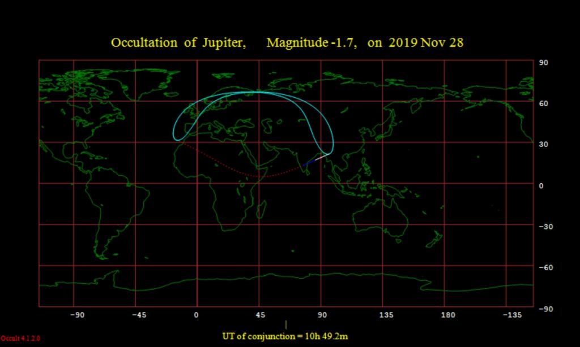Viewport: 580px width, 347px height.
Task: Click the red 'Occult 4.1.2.0' version text
Action: click(x=20, y=338)
